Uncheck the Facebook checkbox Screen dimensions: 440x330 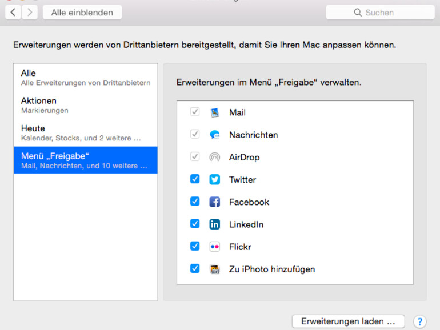point(195,202)
